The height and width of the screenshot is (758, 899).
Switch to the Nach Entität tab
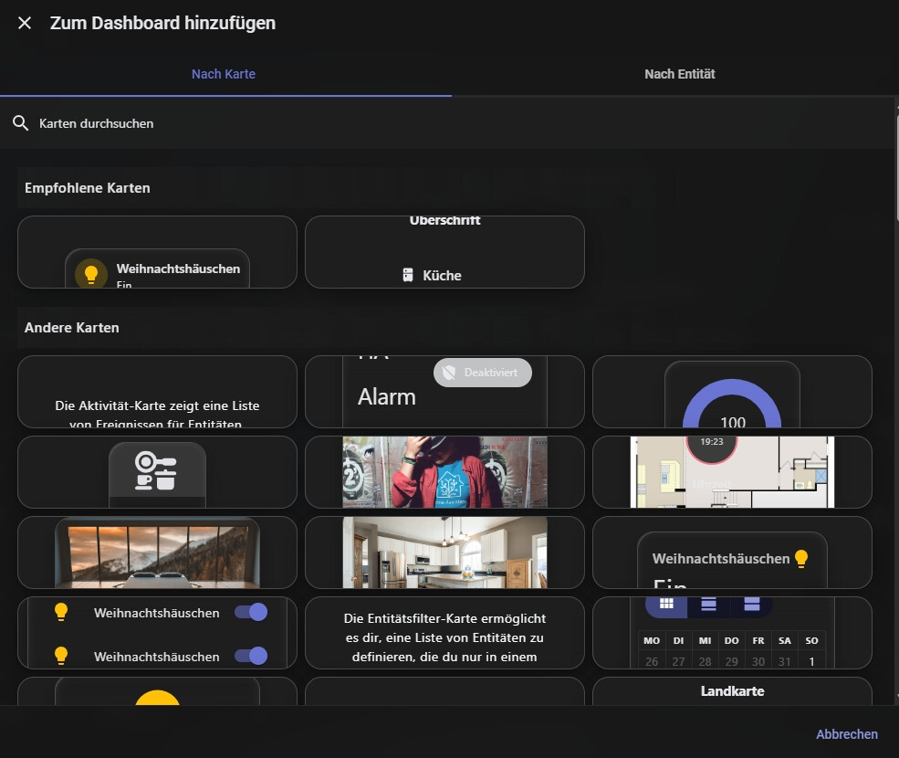[679, 74]
